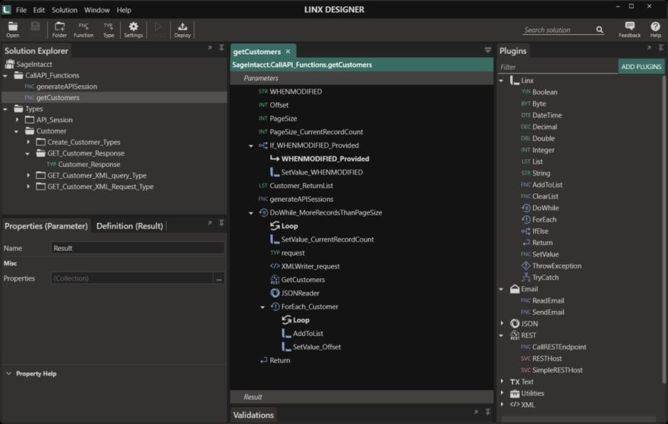
Task: Click the Search solution field
Action: (x=558, y=30)
